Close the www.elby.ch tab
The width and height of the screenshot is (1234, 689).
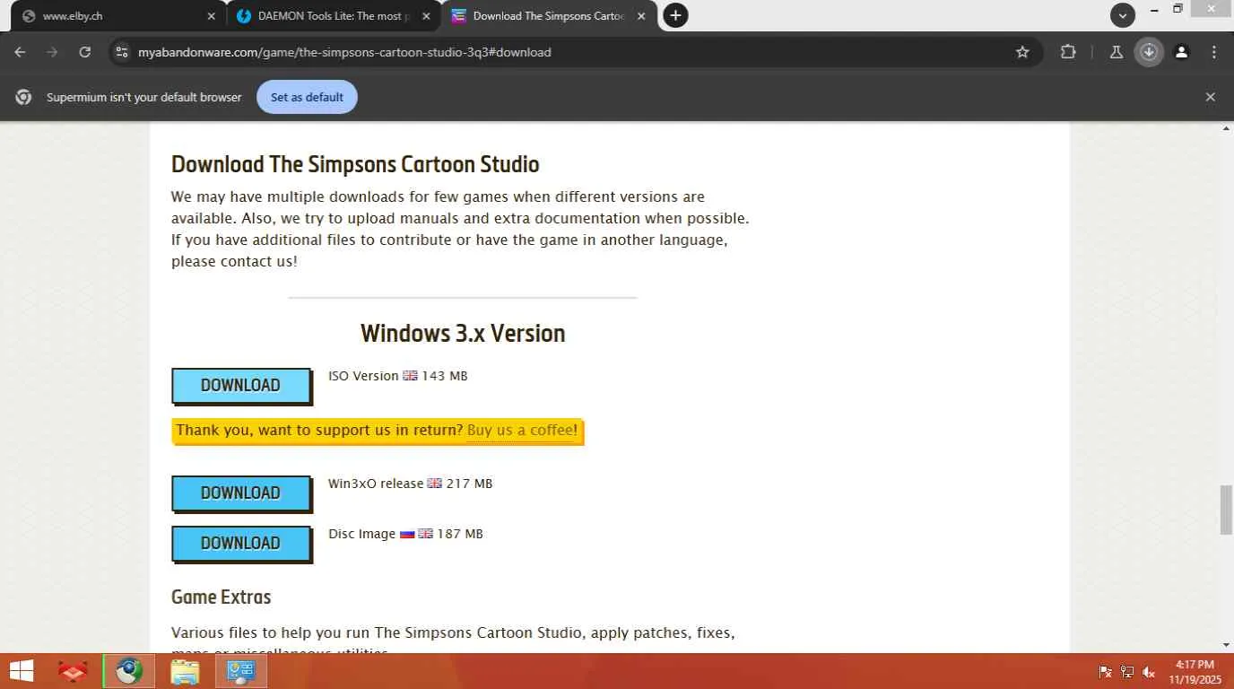(x=212, y=16)
